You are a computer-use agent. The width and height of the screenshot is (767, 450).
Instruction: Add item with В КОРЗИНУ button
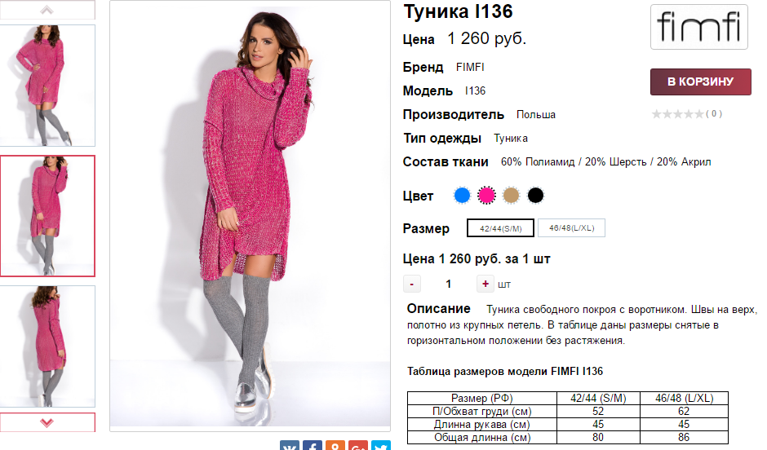coord(700,82)
